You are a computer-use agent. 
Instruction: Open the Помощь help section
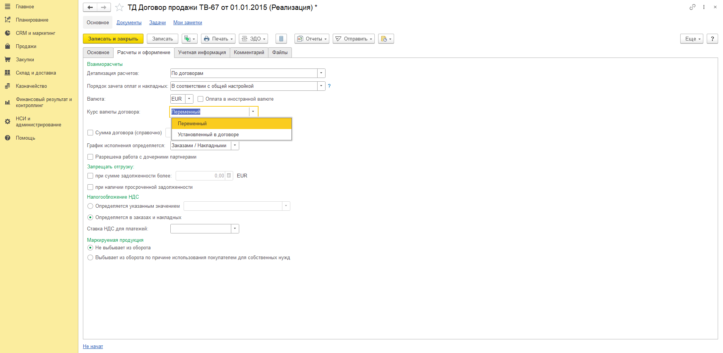[25, 138]
